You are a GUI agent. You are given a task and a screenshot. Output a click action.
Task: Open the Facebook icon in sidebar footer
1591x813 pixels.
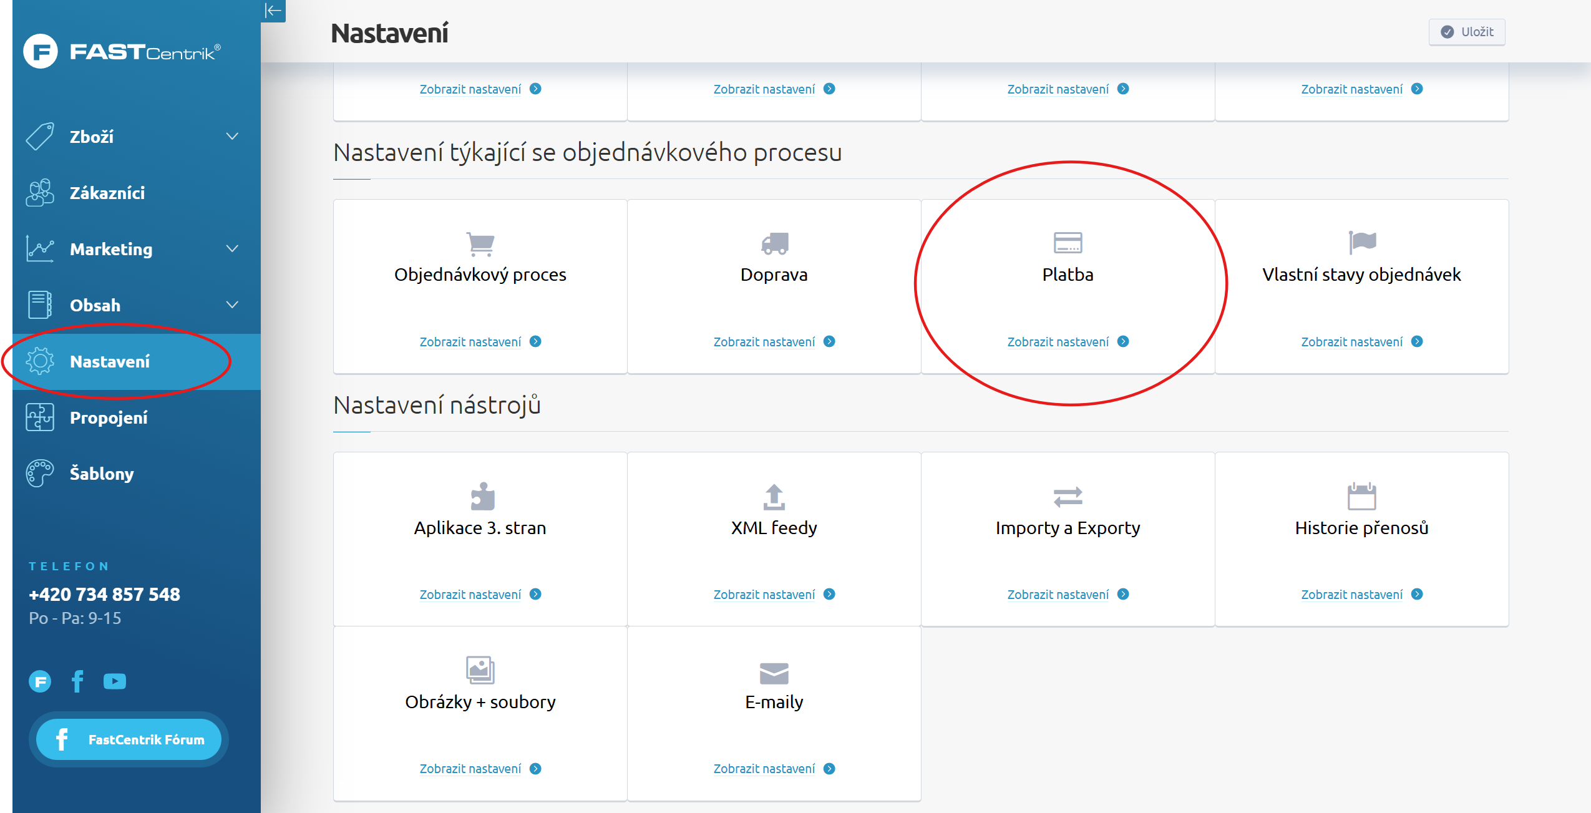[x=77, y=681]
